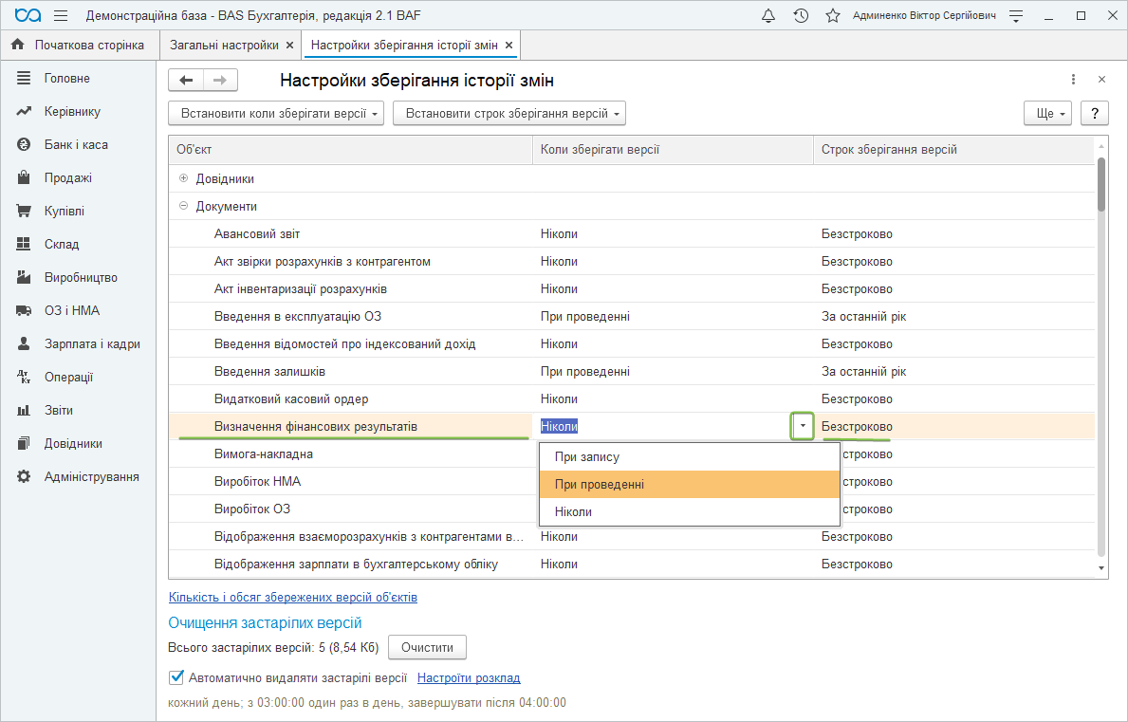Open Адміністрування gear section
The width and height of the screenshot is (1128, 722).
(x=91, y=476)
